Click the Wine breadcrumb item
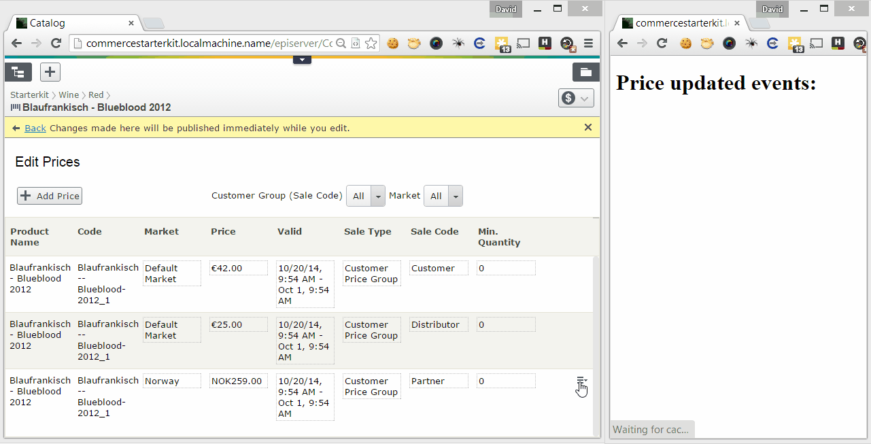Viewport: 871px width, 444px height. pyautogui.click(x=68, y=95)
